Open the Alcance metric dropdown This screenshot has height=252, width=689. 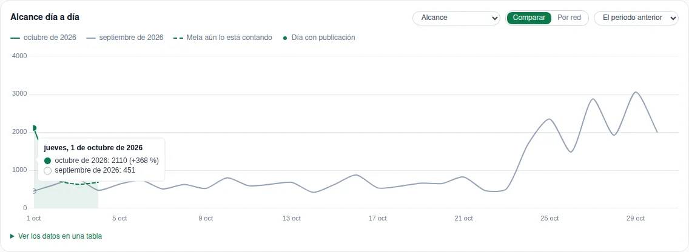click(x=456, y=18)
